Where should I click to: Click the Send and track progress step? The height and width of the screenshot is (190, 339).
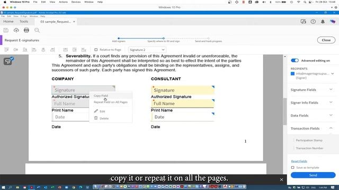point(208,39)
